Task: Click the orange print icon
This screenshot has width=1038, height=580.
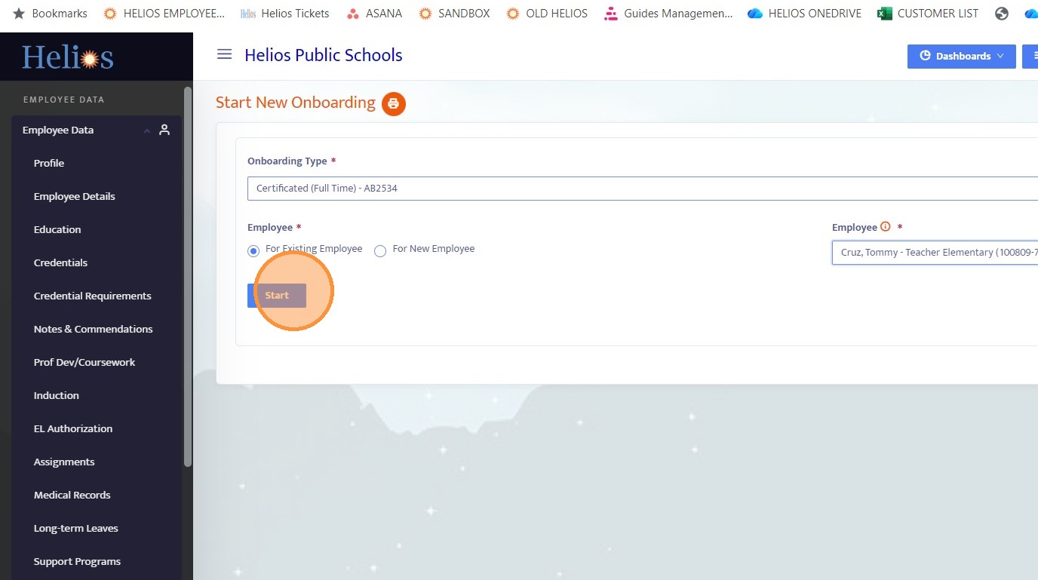Action: click(x=394, y=103)
